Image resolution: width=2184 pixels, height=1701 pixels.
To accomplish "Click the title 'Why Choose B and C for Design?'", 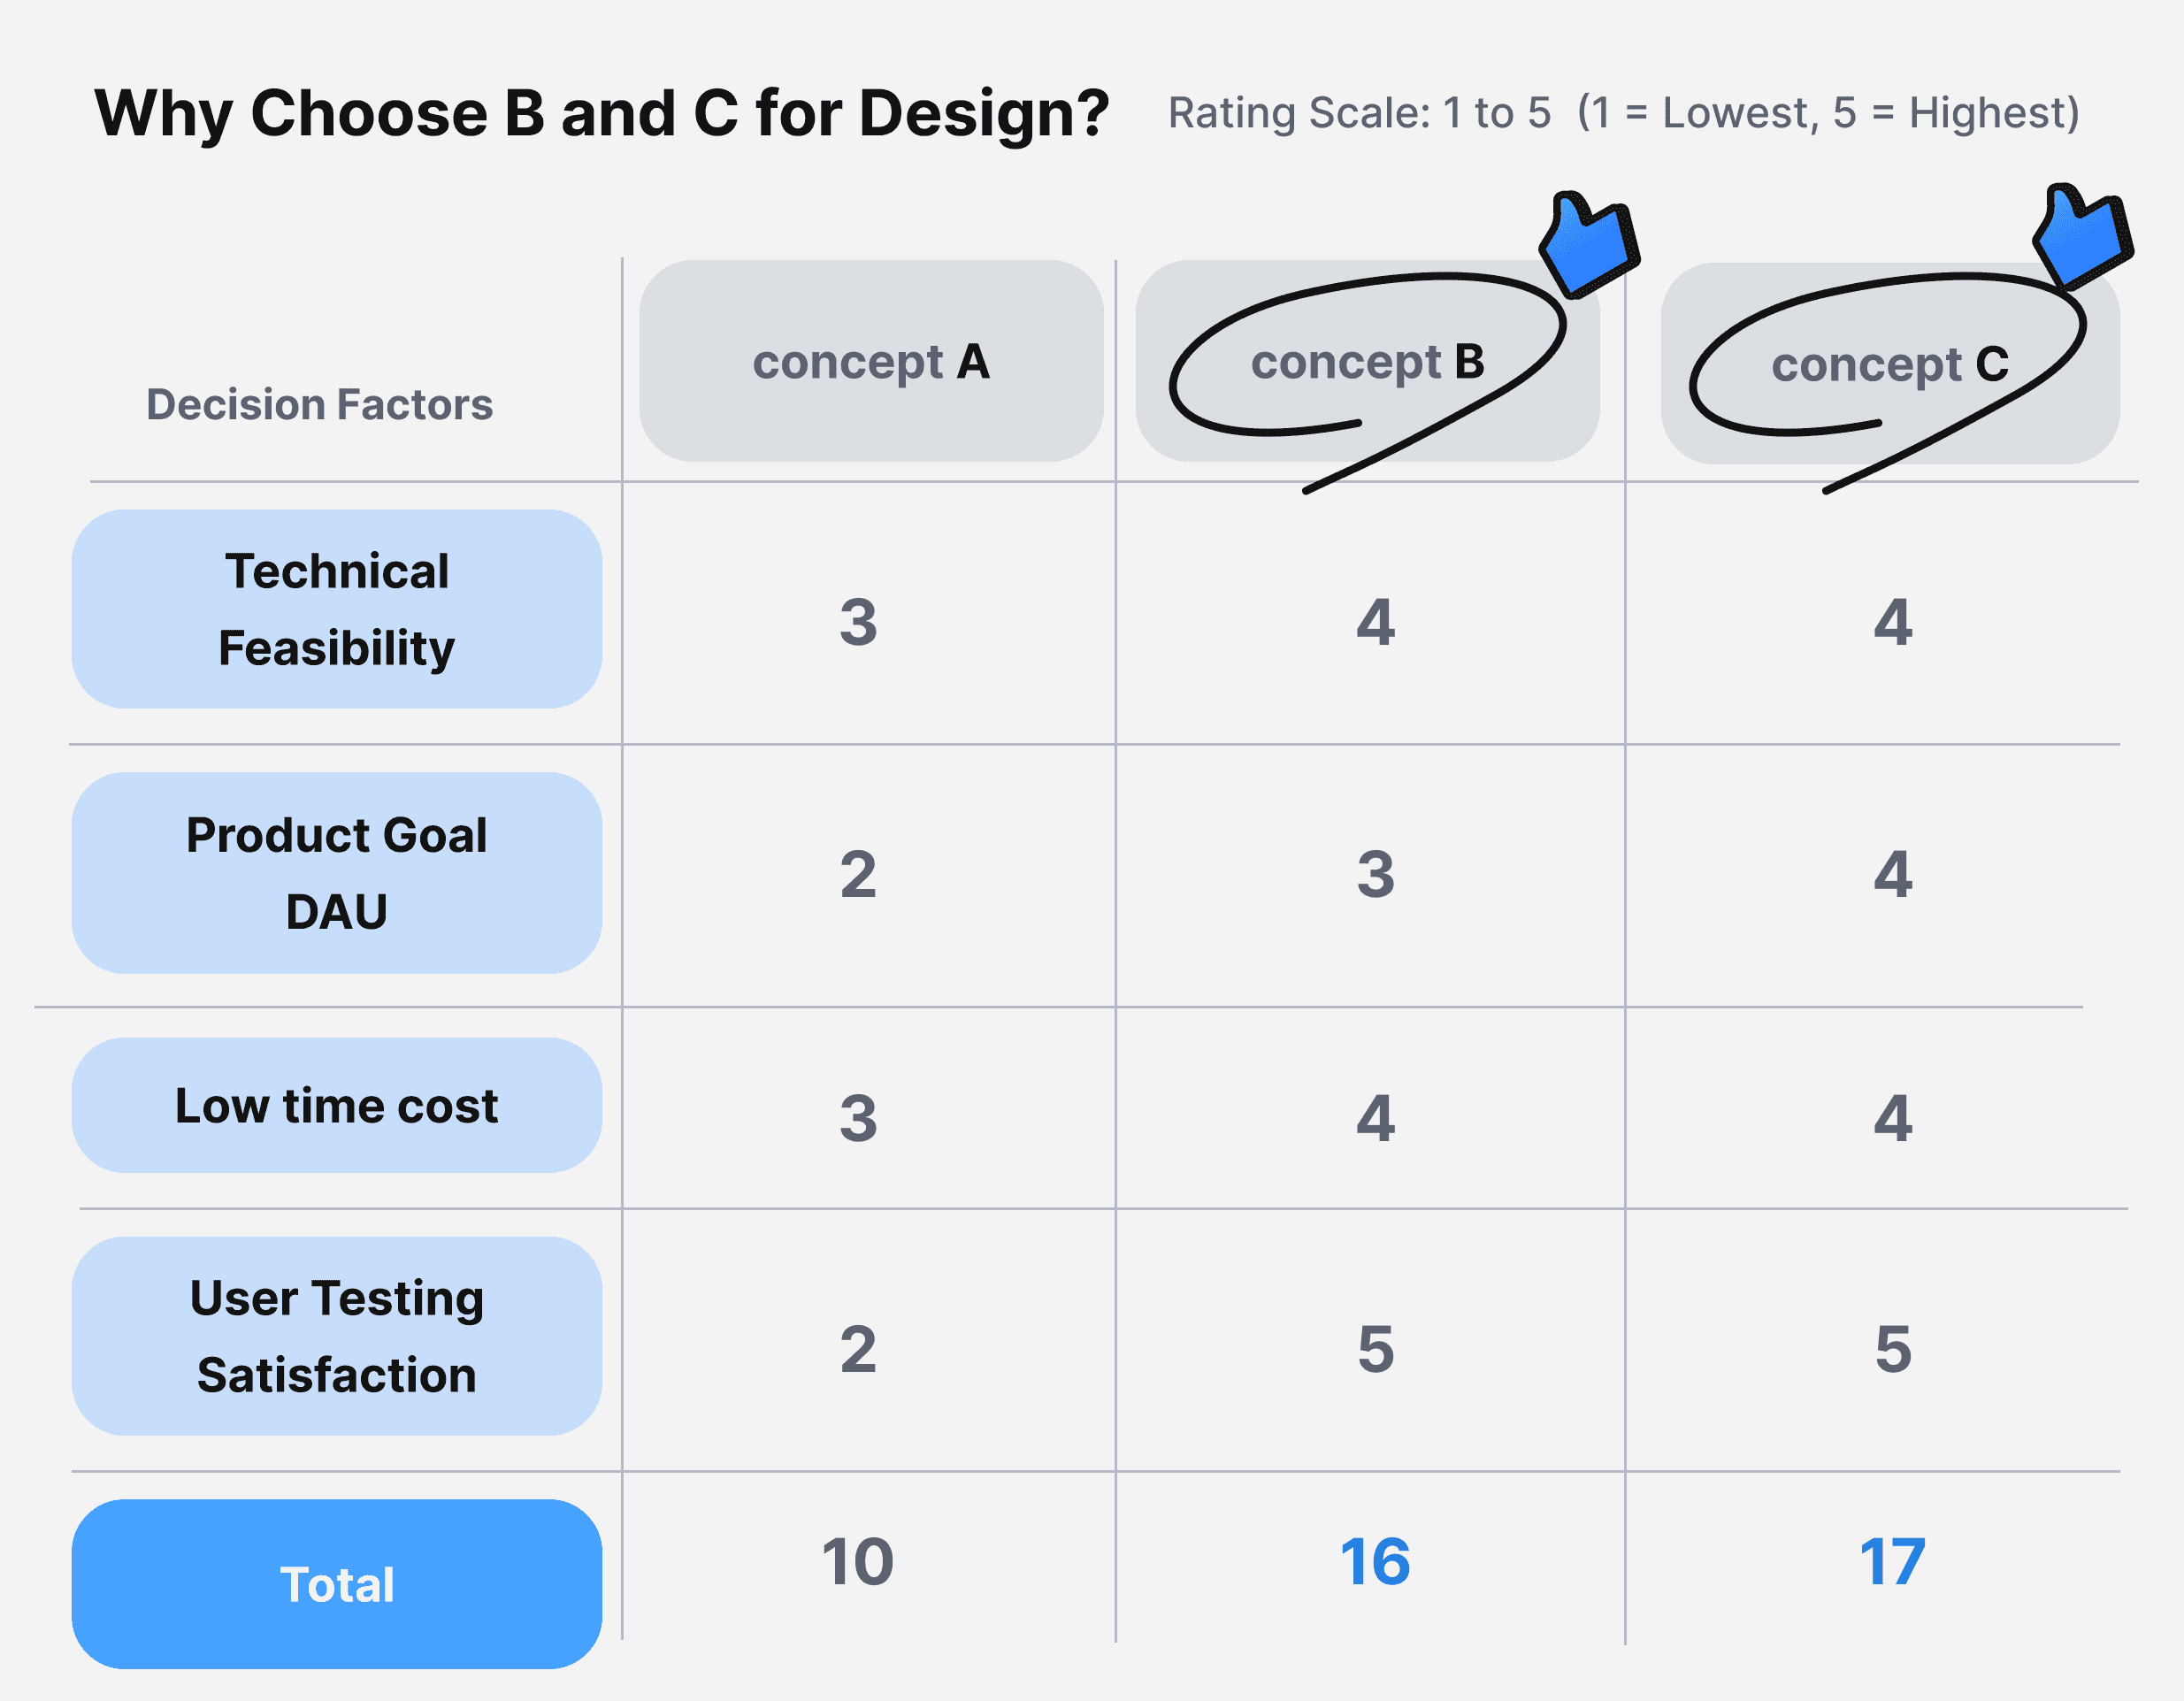I will (602, 113).
